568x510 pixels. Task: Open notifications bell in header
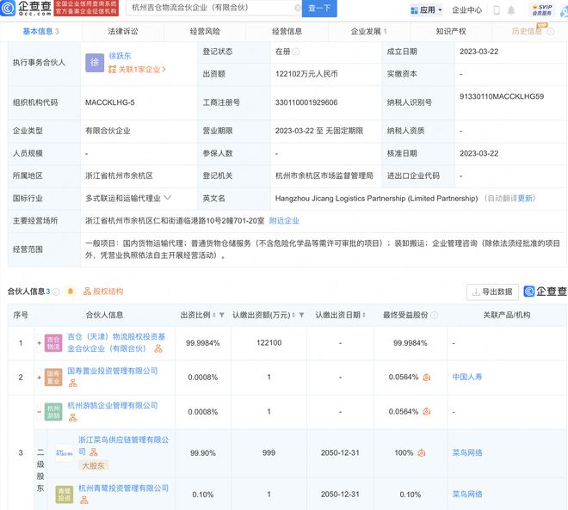pyautogui.click(x=510, y=10)
